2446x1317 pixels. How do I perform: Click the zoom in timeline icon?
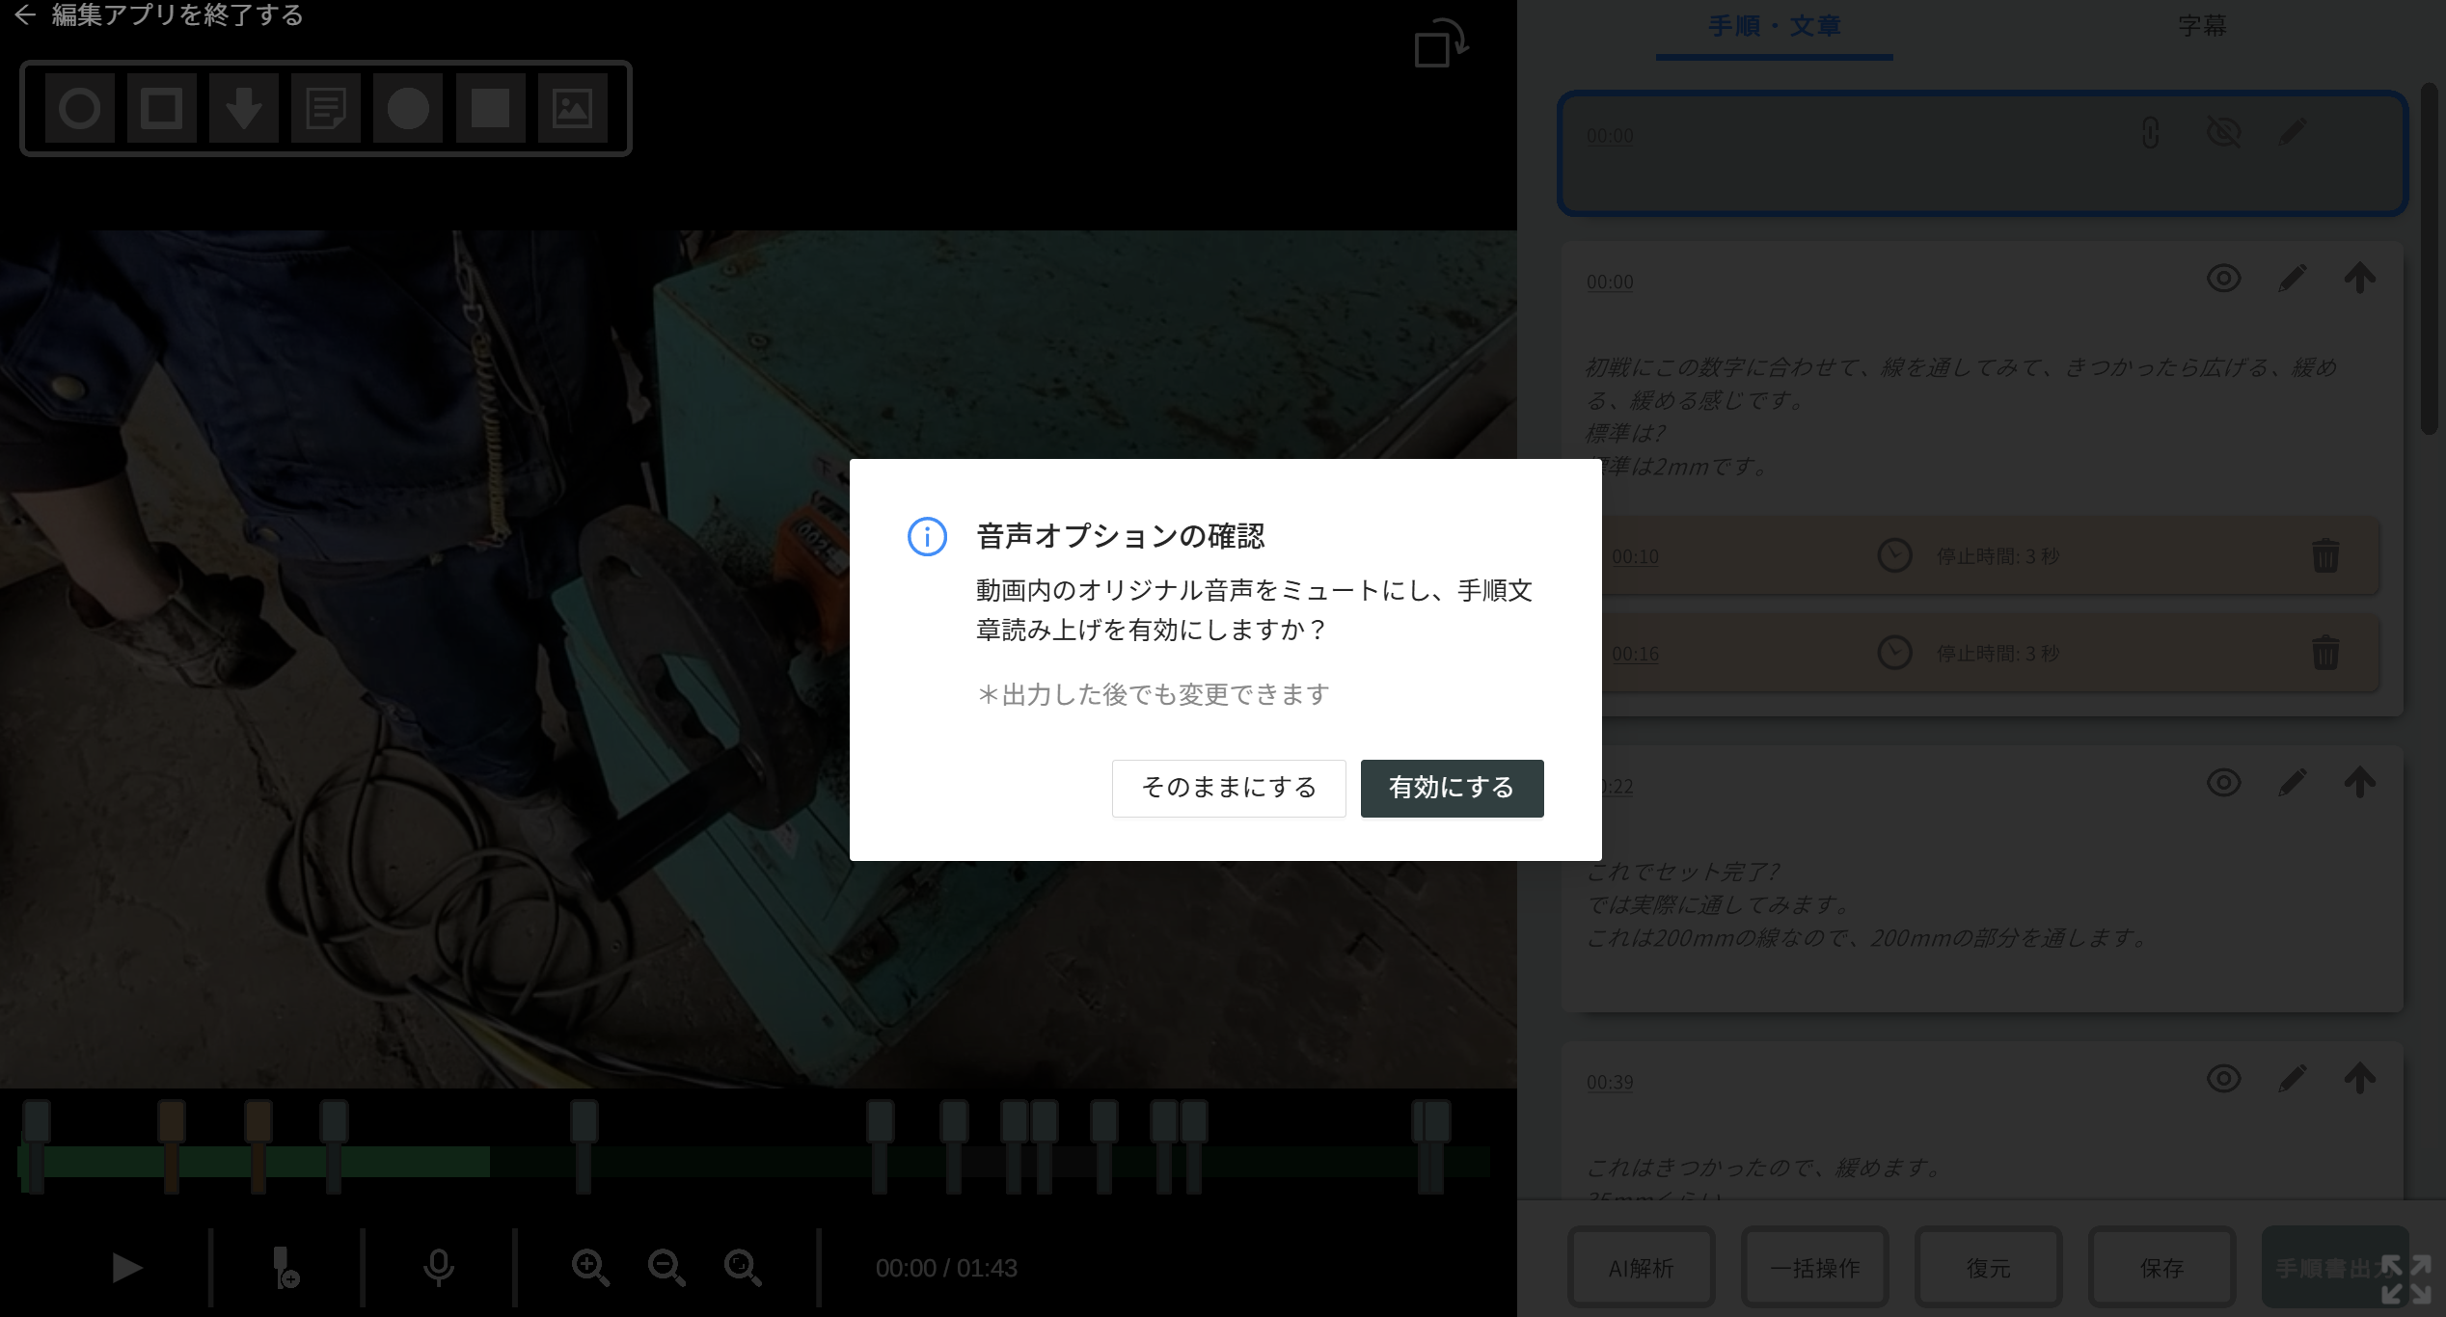[x=589, y=1267]
